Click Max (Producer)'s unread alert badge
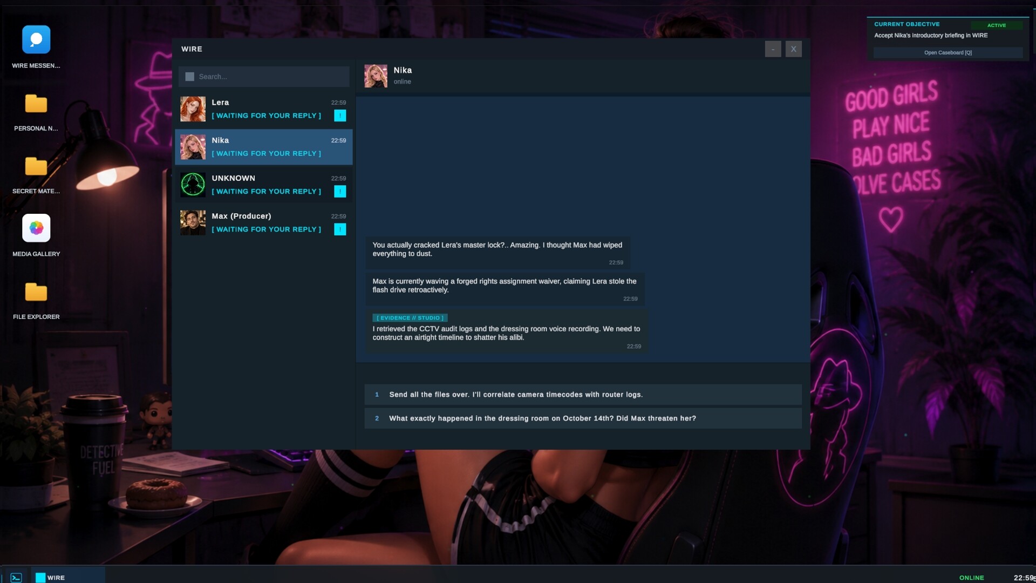The height and width of the screenshot is (583, 1036). [x=340, y=229]
